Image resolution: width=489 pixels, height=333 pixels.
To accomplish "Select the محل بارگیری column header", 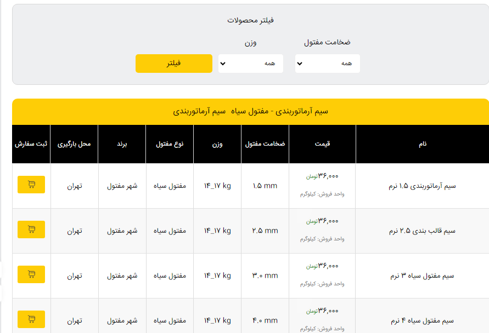I will [x=74, y=144].
